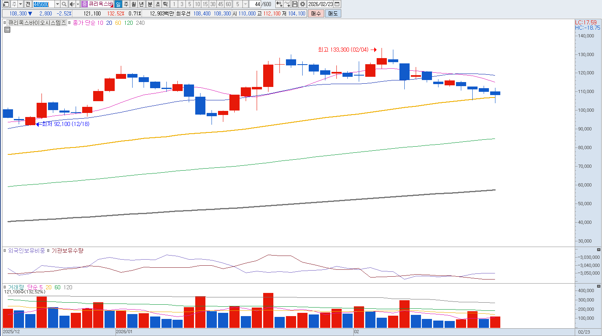Click the window layout icon at top-left
Image resolution: width=602 pixels, height=336 pixels.
coord(6,4)
